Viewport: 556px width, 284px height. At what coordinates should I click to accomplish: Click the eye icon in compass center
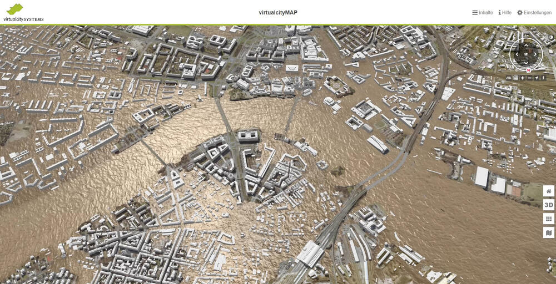(x=526, y=54)
